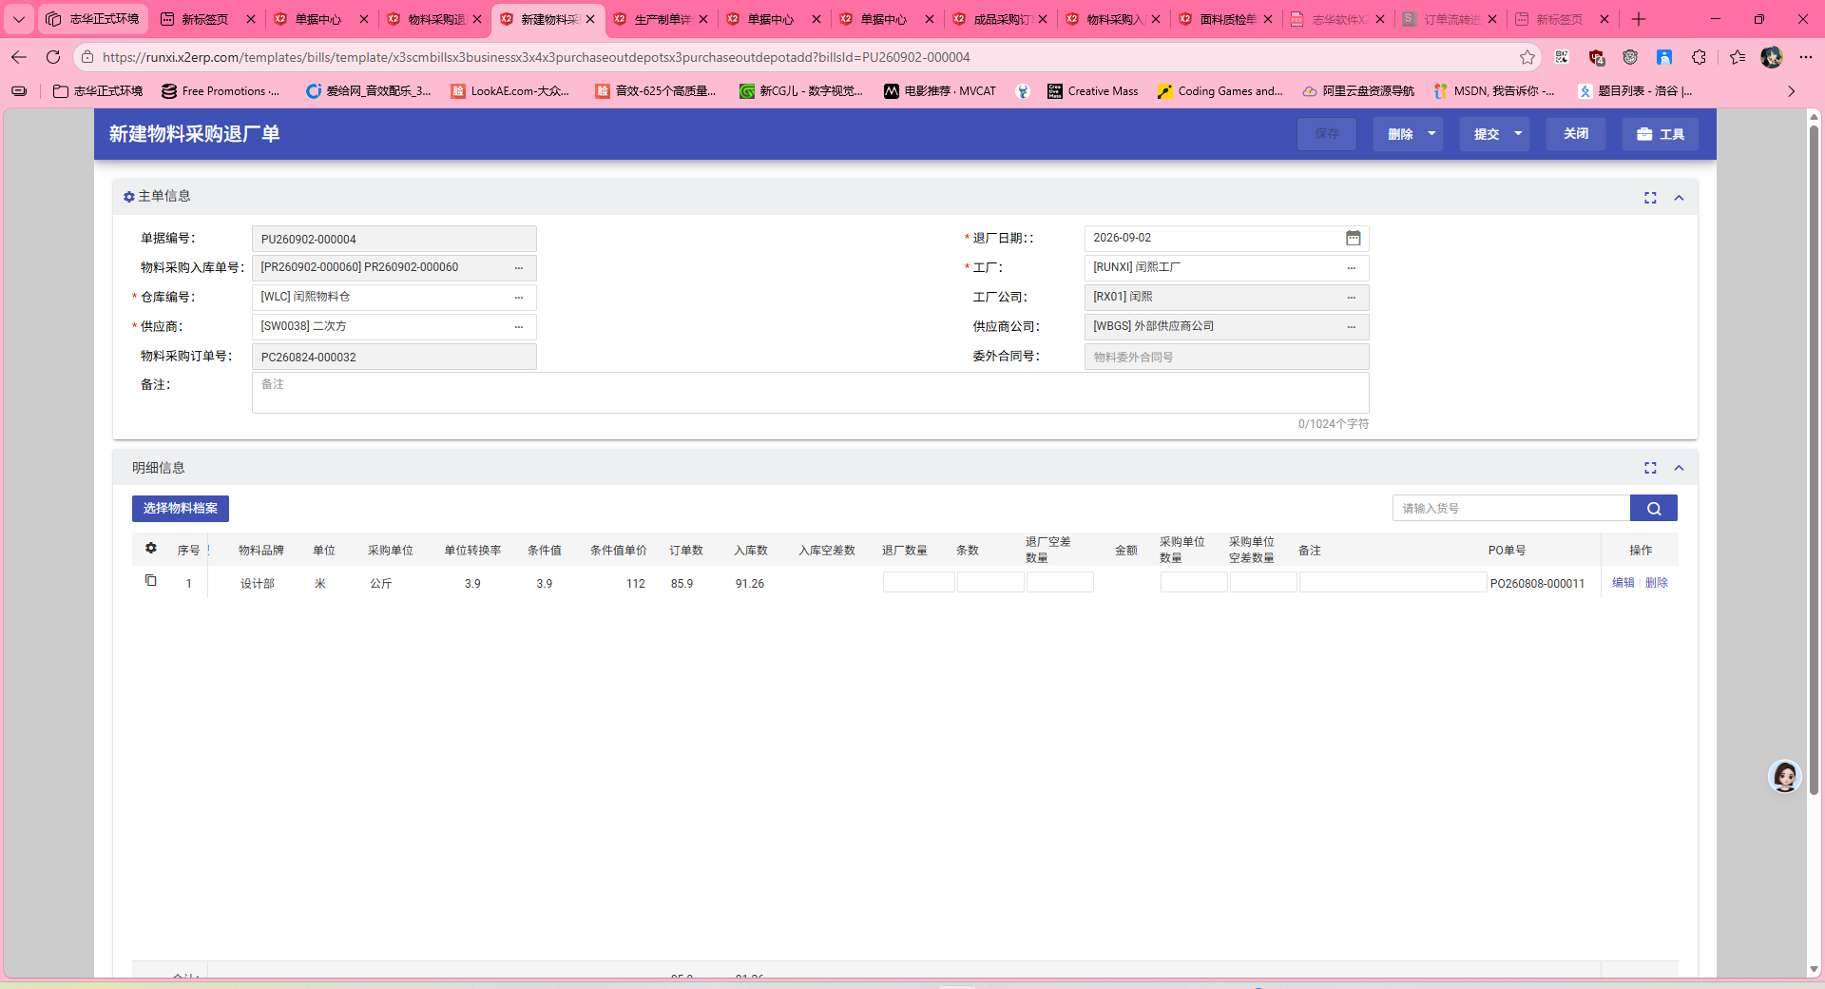The image size is (1825, 989).
Task: Click the 条数 input in row 1
Action: [990, 582]
